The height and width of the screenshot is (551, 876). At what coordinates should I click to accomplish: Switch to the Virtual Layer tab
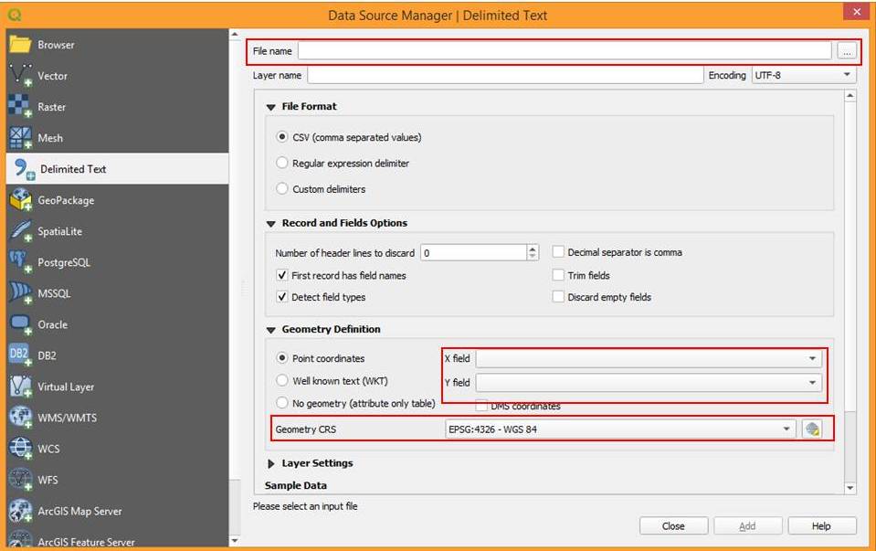point(117,387)
